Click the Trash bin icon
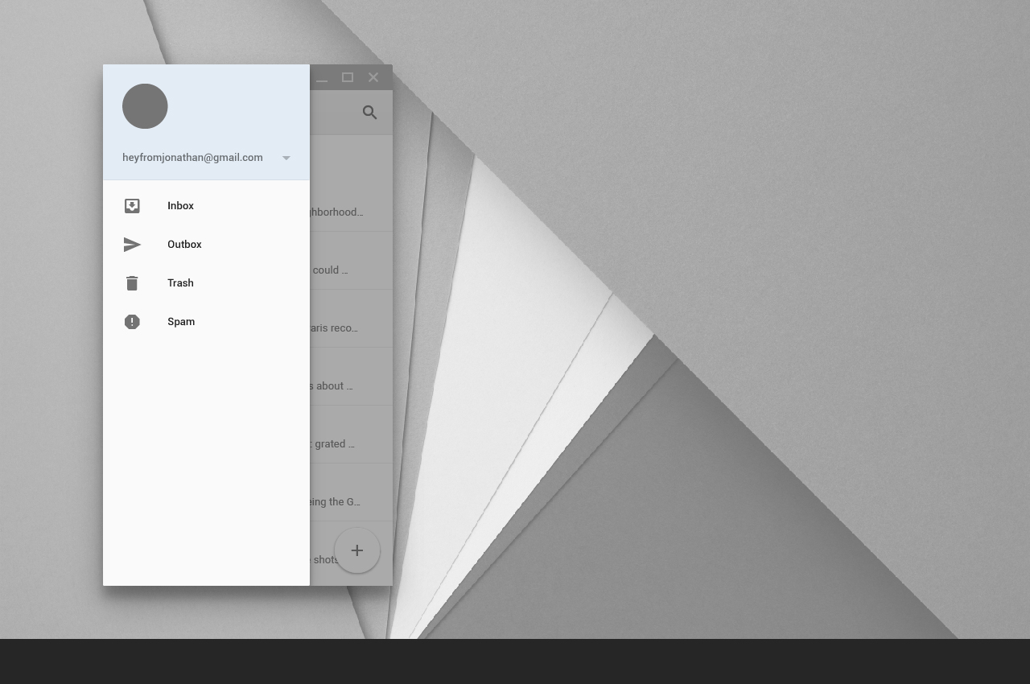 pyautogui.click(x=132, y=283)
